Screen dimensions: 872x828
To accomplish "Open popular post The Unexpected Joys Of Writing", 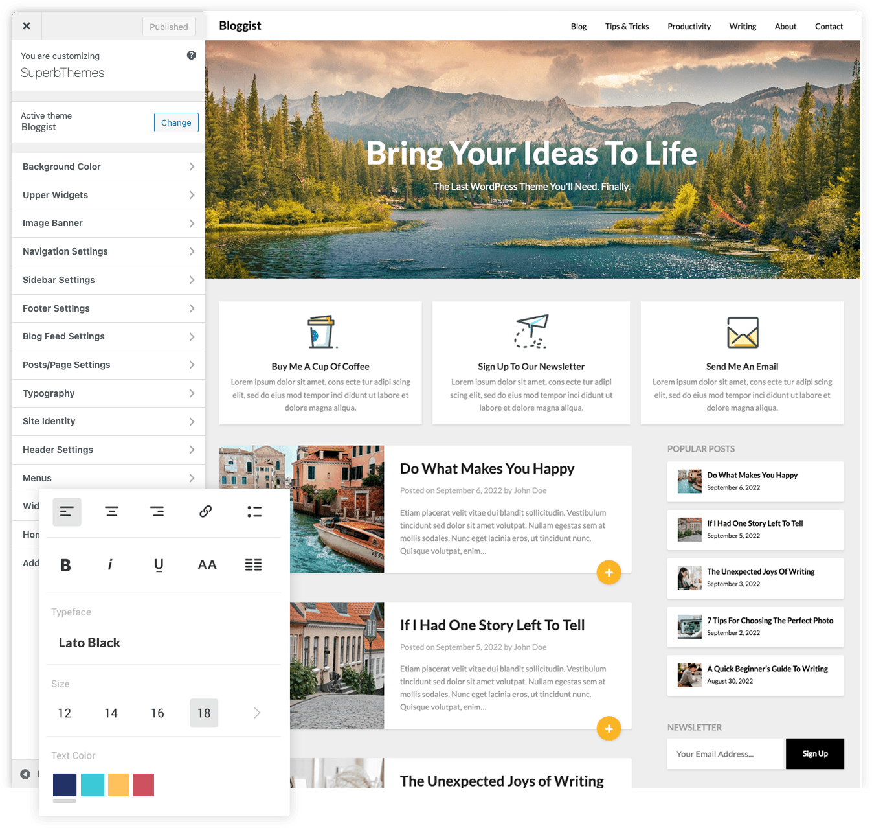I will (x=755, y=578).
